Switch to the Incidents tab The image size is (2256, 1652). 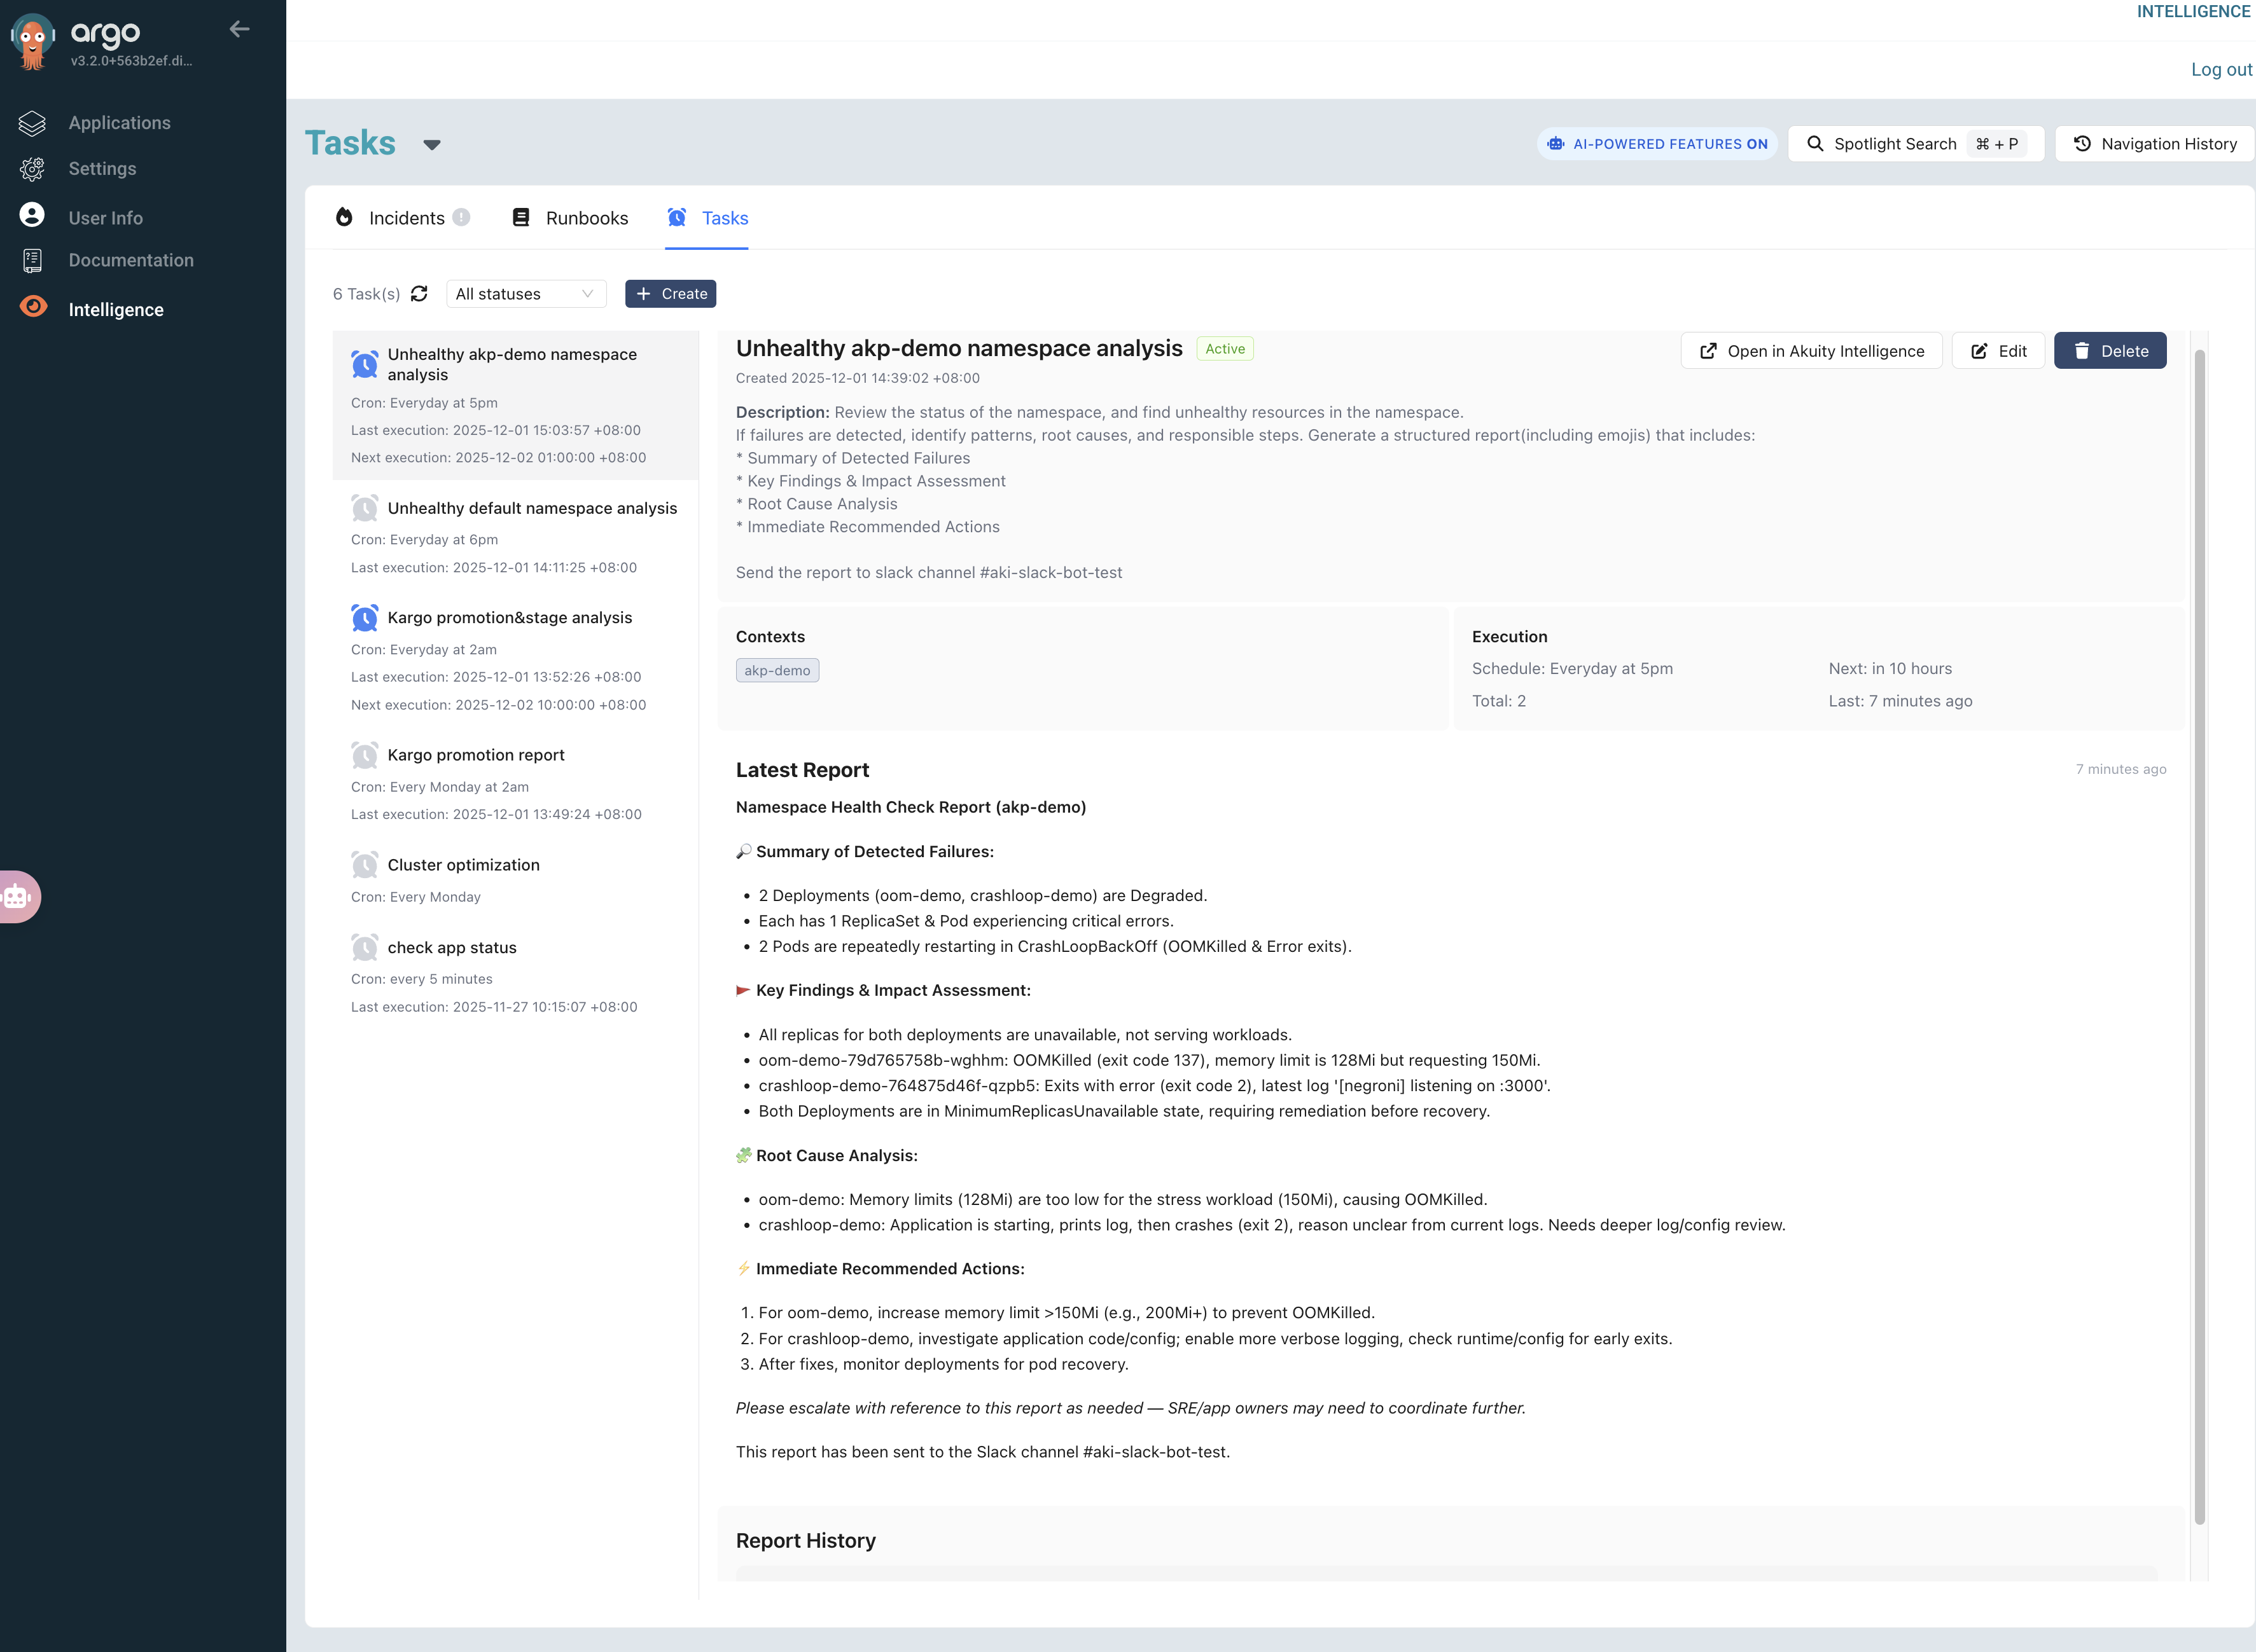(406, 217)
